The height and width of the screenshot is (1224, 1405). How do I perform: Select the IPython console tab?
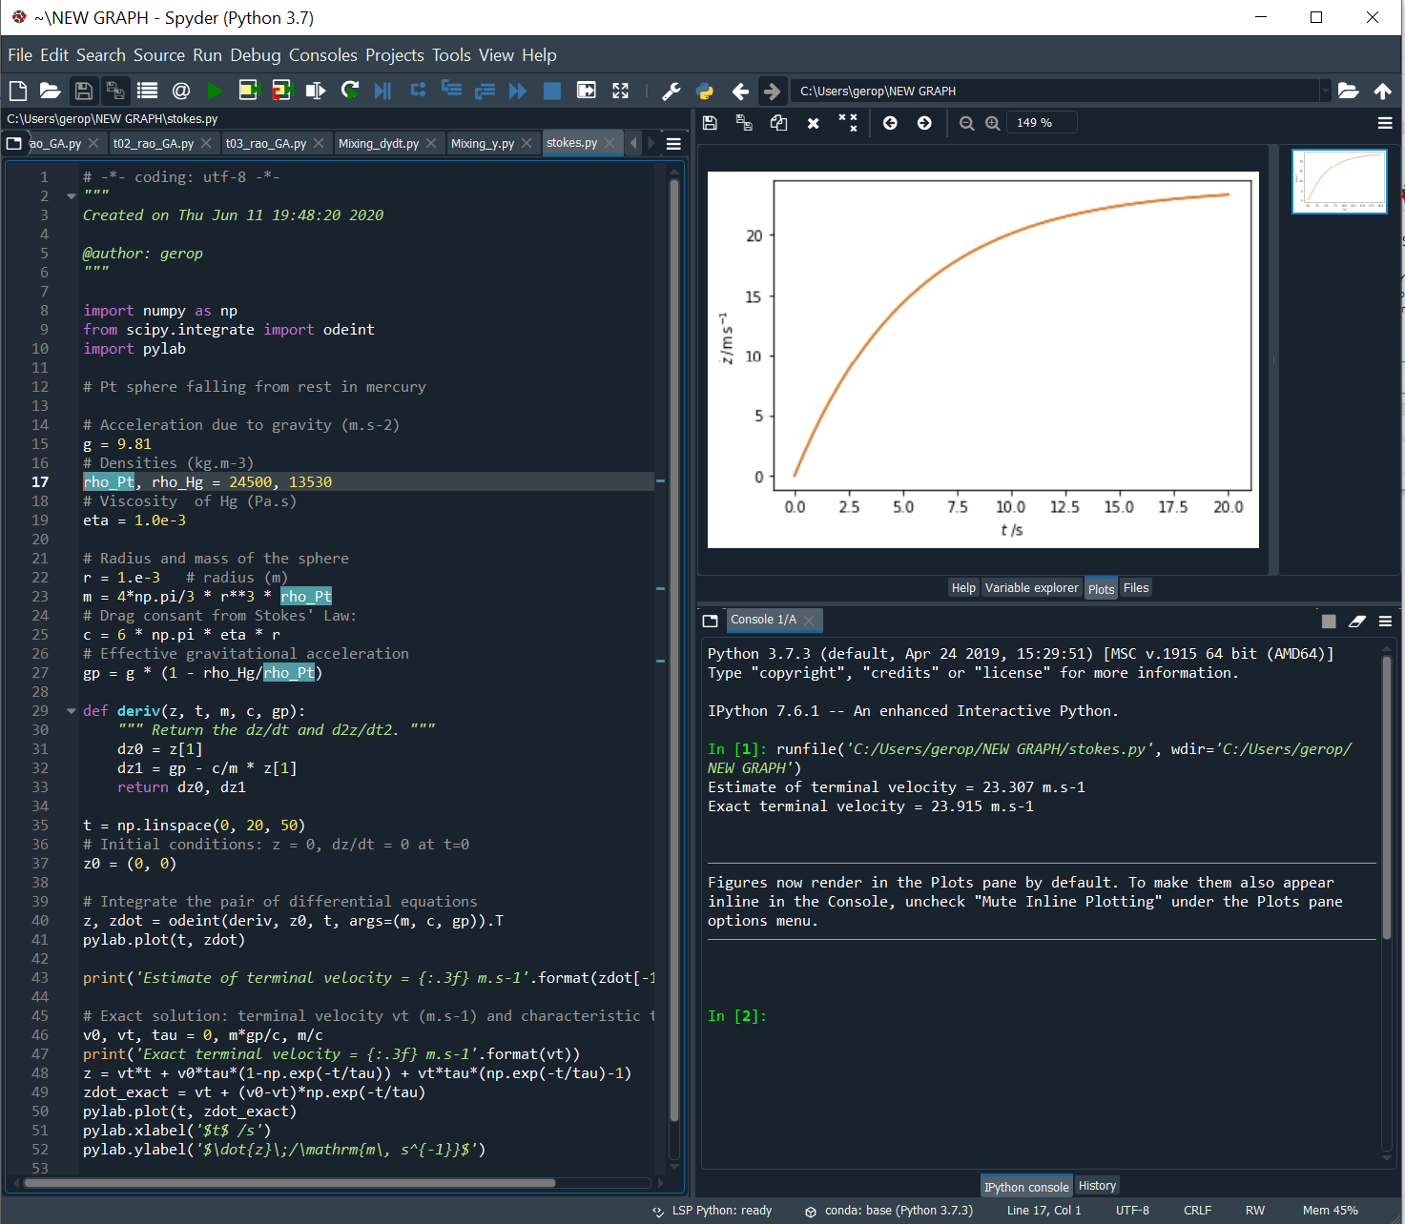1026,1187
